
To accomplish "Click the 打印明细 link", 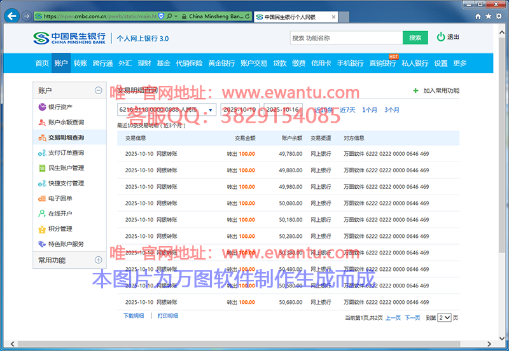I will [168, 315].
